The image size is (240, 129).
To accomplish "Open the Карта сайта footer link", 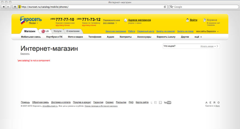I will 142,102.
